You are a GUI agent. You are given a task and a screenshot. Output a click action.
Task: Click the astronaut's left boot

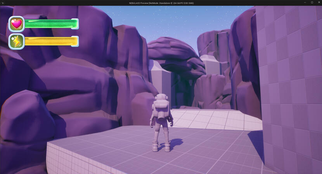coord(155,147)
